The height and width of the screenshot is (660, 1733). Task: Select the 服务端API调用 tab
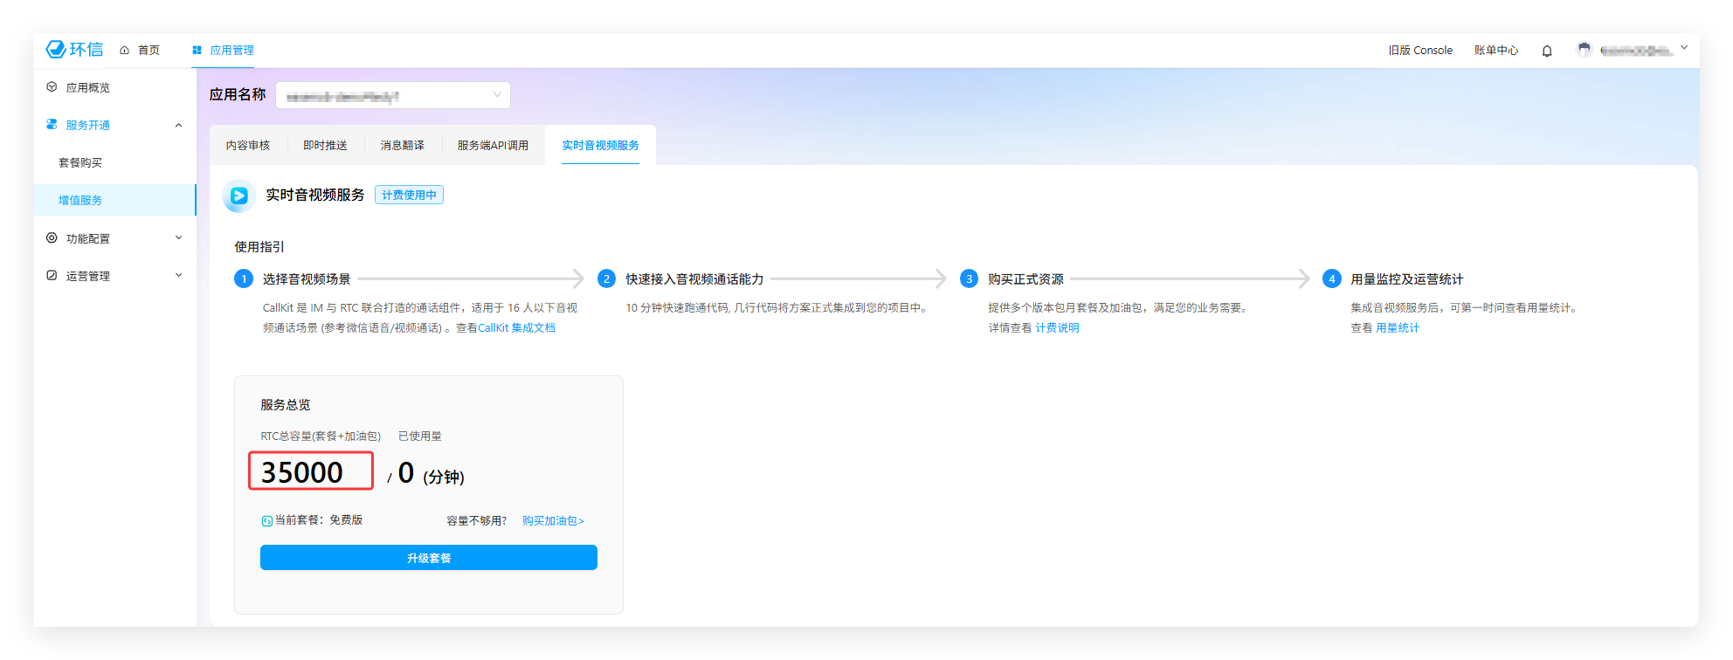pyautogui.click(x=493, y=146)
